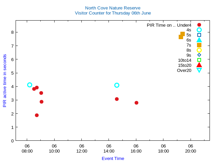Click the North Cove Nature Reserve title
217x162 pixels.
tap(113, 8)
